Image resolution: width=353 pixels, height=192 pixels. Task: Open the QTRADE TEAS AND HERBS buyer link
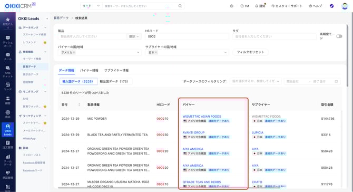point(202,182)
